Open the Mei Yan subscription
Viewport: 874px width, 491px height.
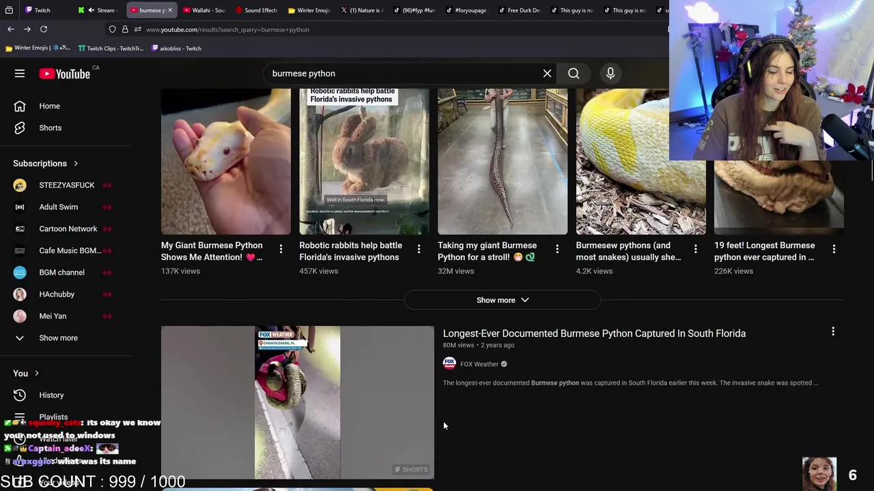tap(66, 316)
